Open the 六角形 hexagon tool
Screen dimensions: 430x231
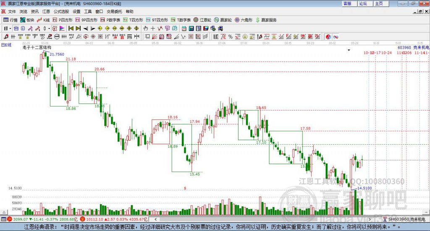click(244, 20)
